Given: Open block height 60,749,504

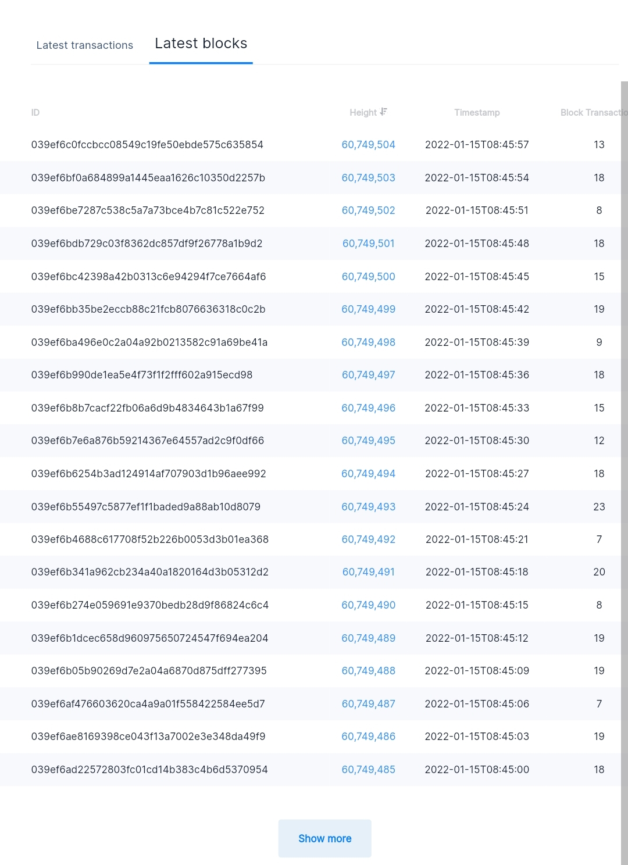Looking at the screenshot, I should tap(368, 145).
